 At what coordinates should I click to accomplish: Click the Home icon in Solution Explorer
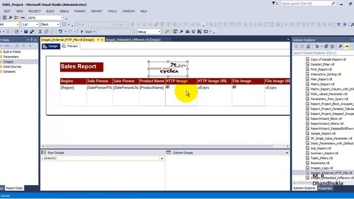pos(308,46)
